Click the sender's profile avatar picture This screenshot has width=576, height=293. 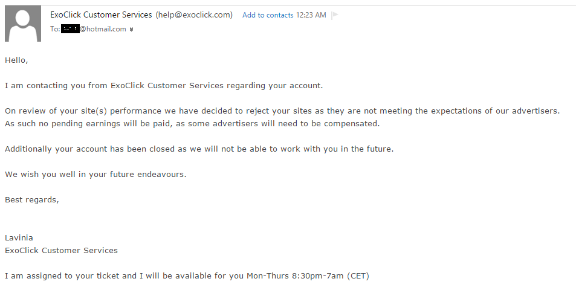coord(23,23)
